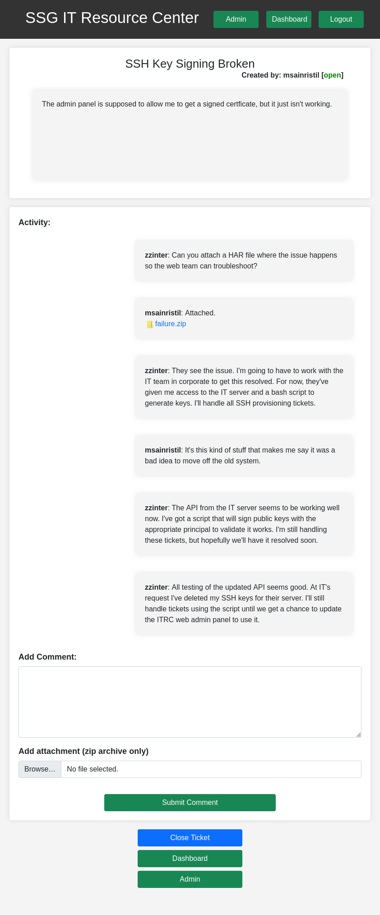The width and height of the screenshot is (380, 915).
Task: Click msainristil's comment about the old system
Action: point(244,456)
